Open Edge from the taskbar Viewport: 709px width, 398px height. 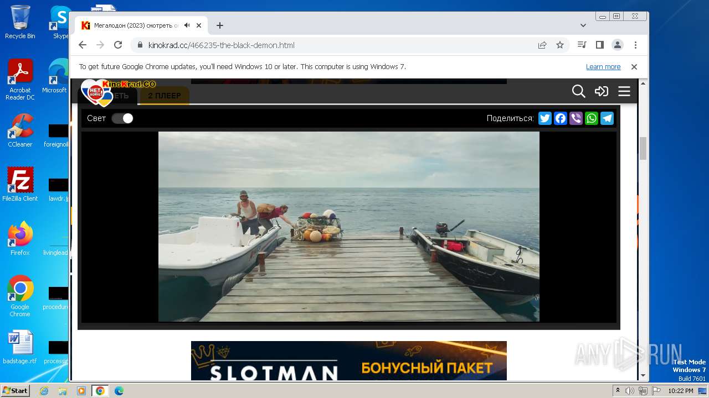pos(119,391)
